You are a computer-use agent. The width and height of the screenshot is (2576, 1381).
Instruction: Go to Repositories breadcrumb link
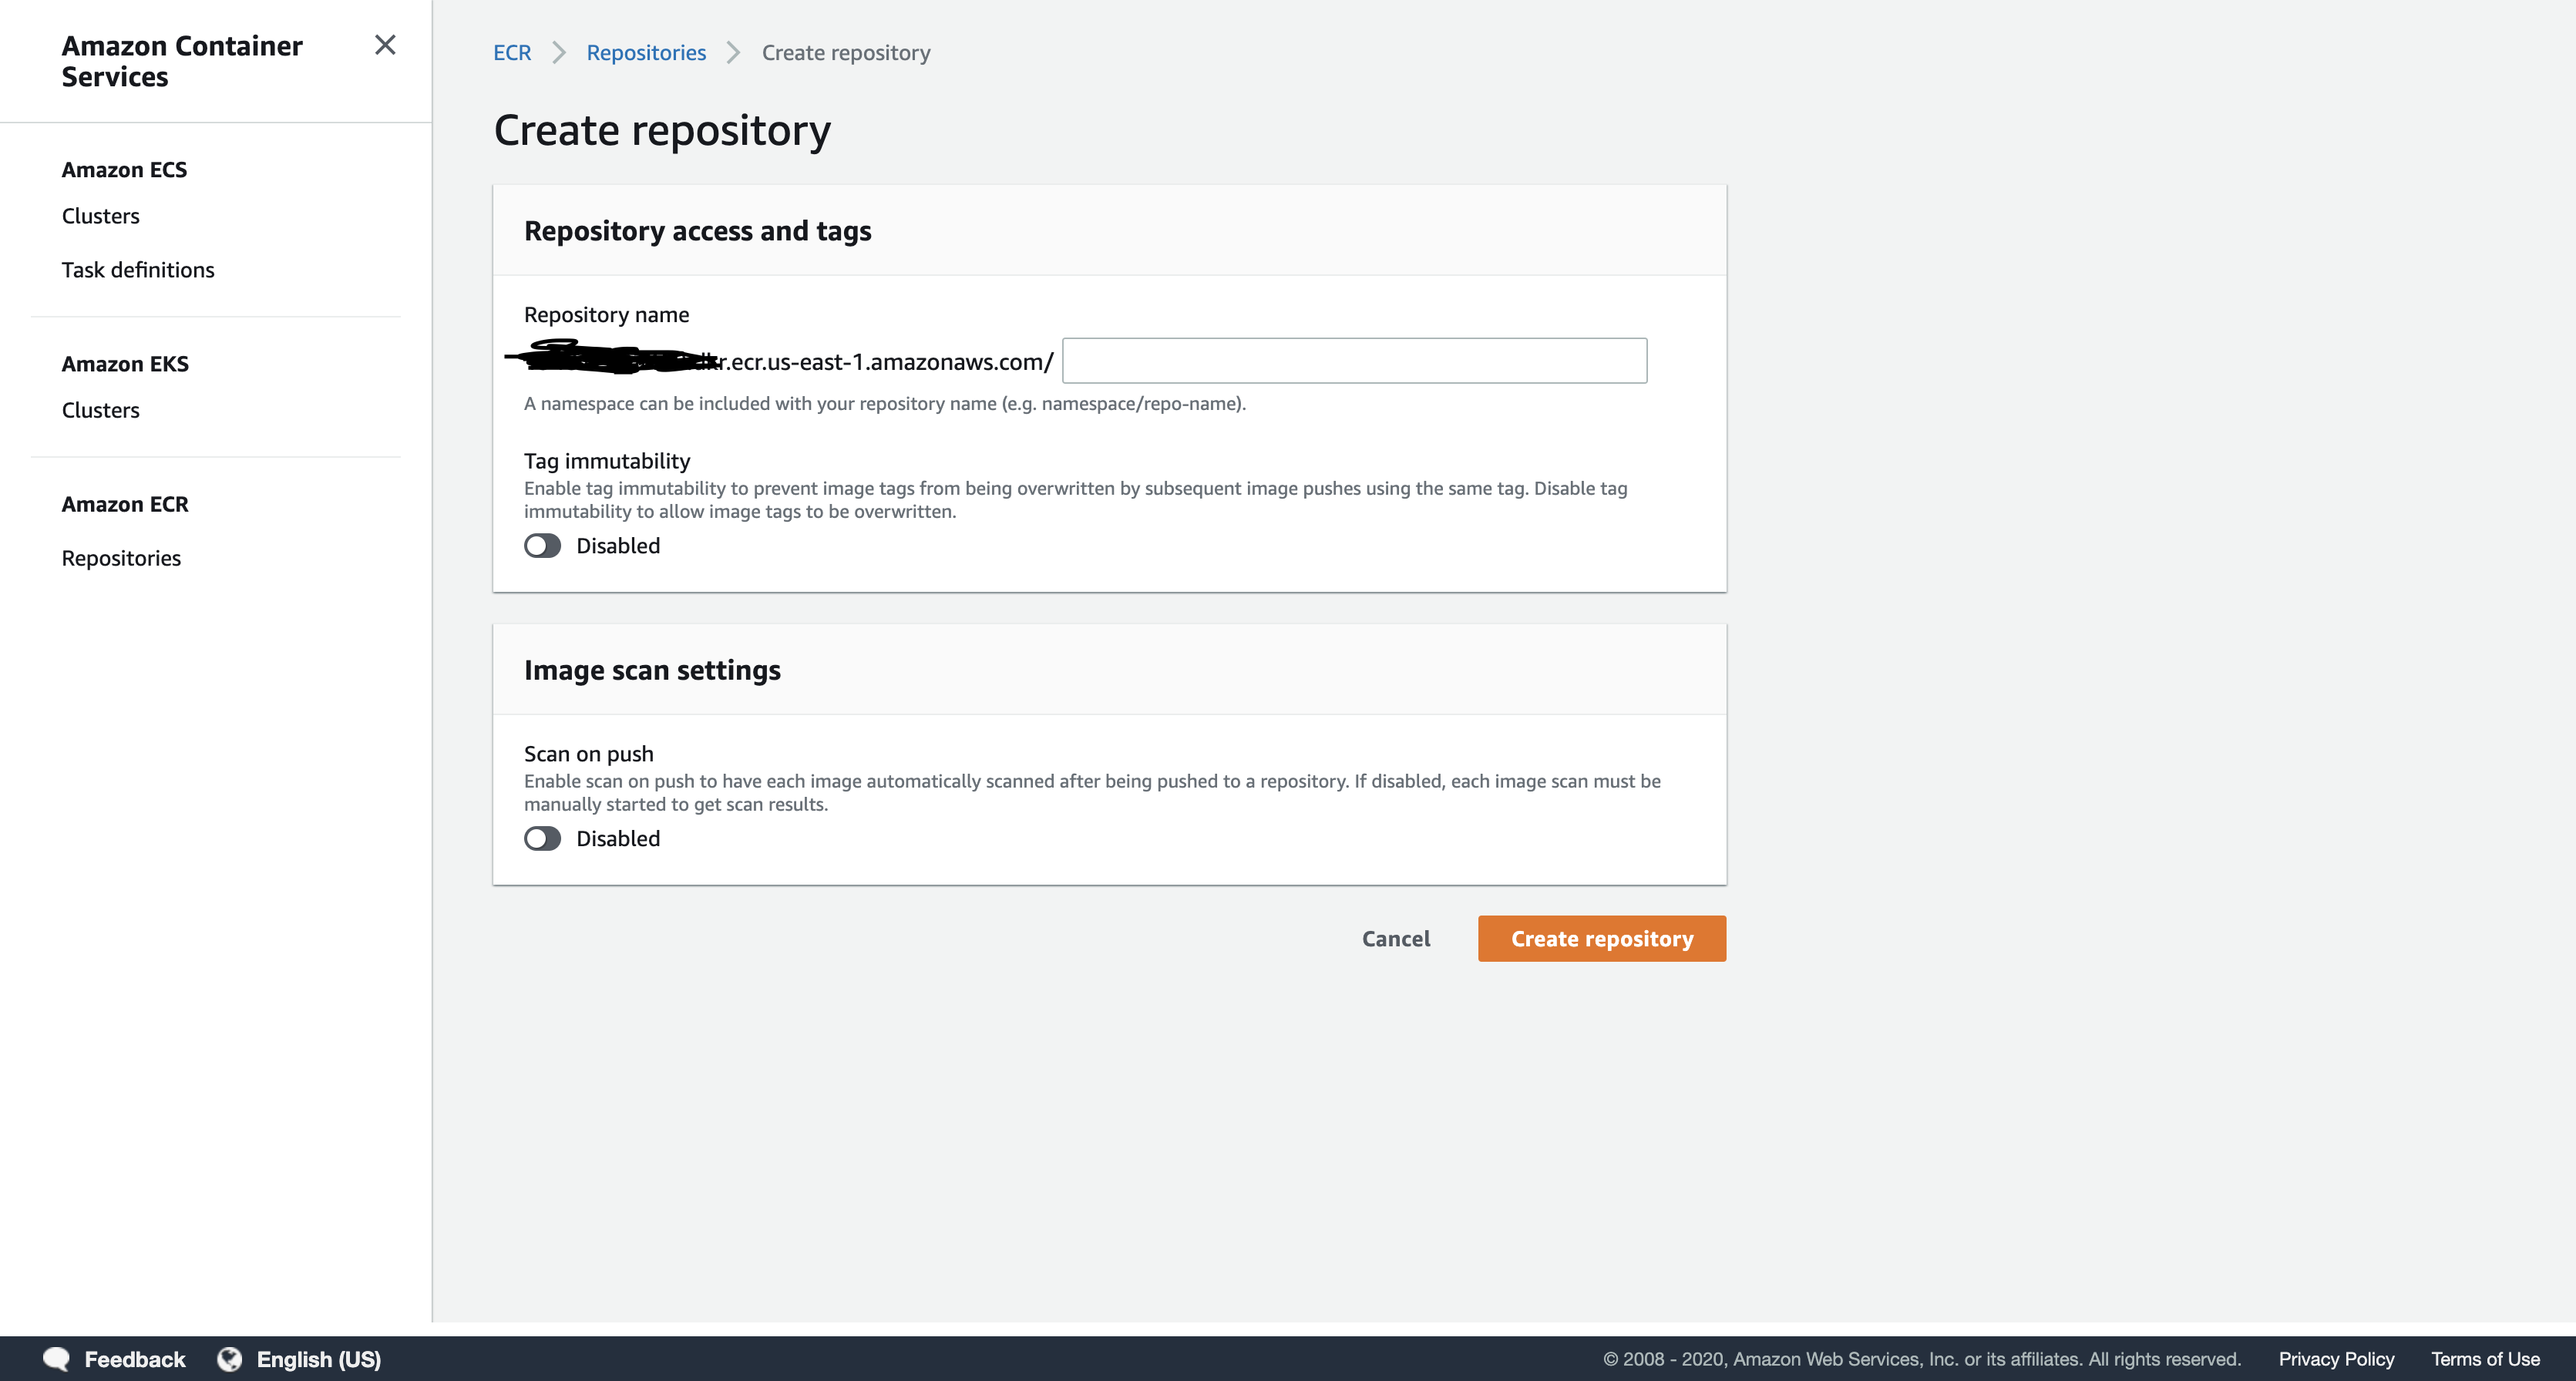pos(646,53)
